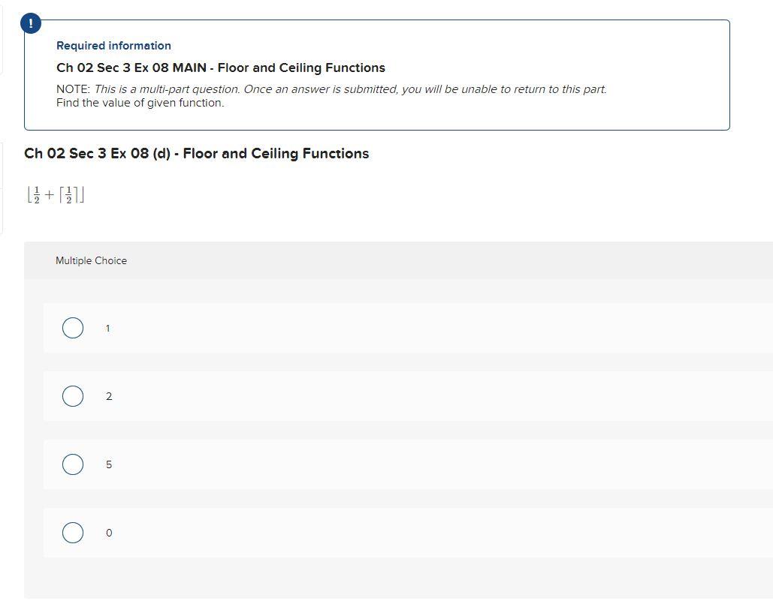Select the radio button for answer 0
This screenshot has width=773, height=613.
pos(73,533)
